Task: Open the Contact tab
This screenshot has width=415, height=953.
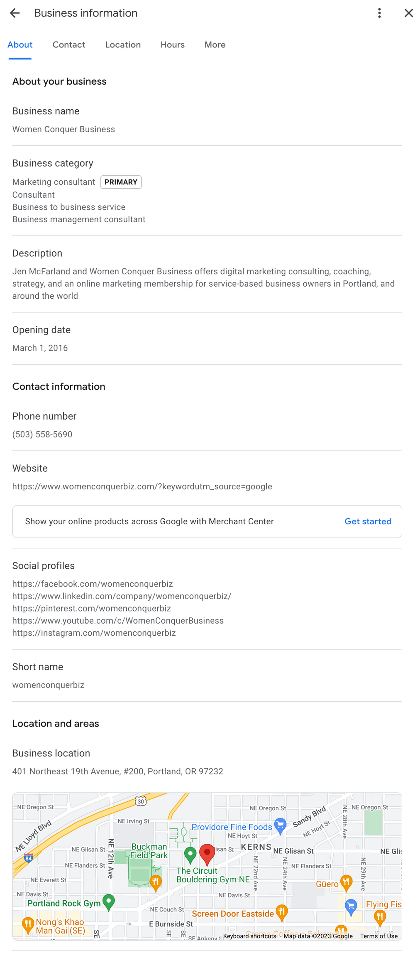Action: click(x=68, y=44)
